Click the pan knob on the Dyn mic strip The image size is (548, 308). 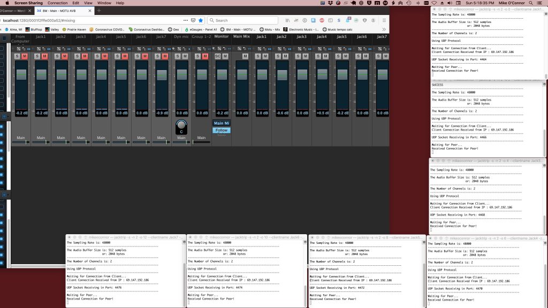click(x=181, y=125)
